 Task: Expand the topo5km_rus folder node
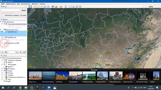point(2,37)
